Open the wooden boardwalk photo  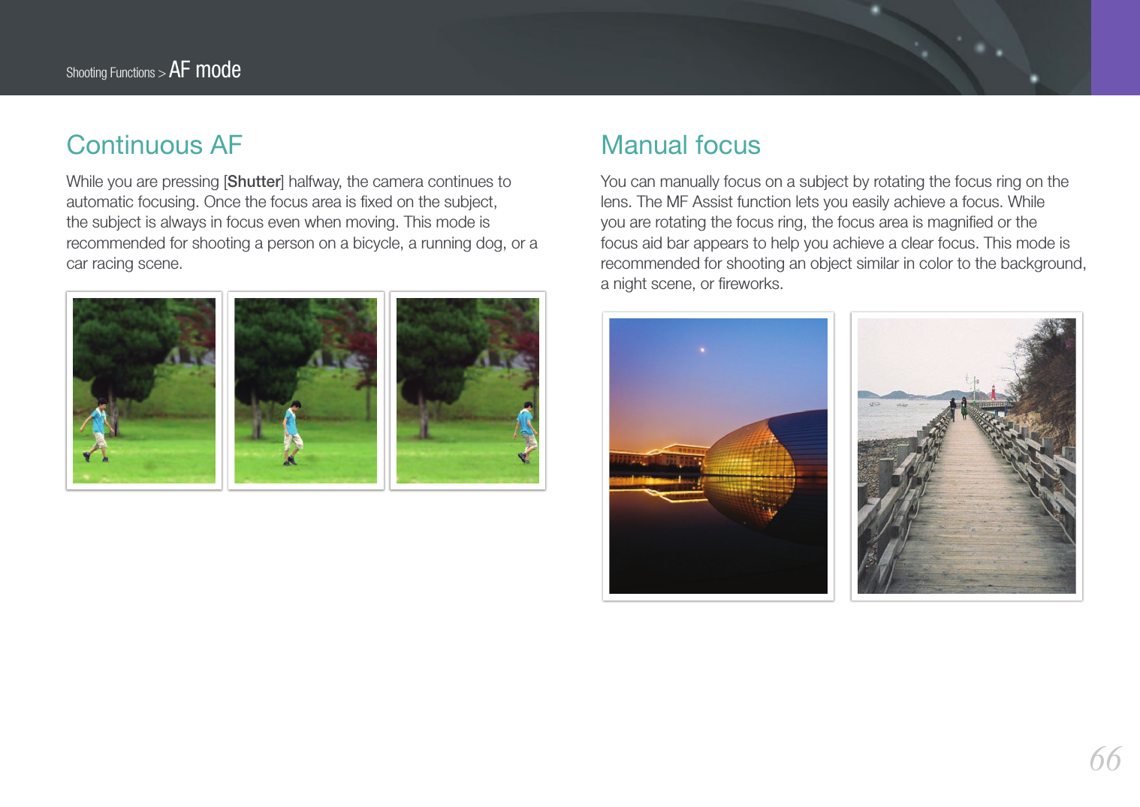pos(967,456)
